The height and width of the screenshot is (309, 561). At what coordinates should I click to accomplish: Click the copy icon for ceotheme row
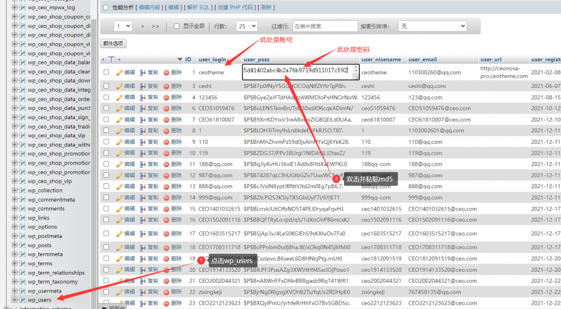143,73
